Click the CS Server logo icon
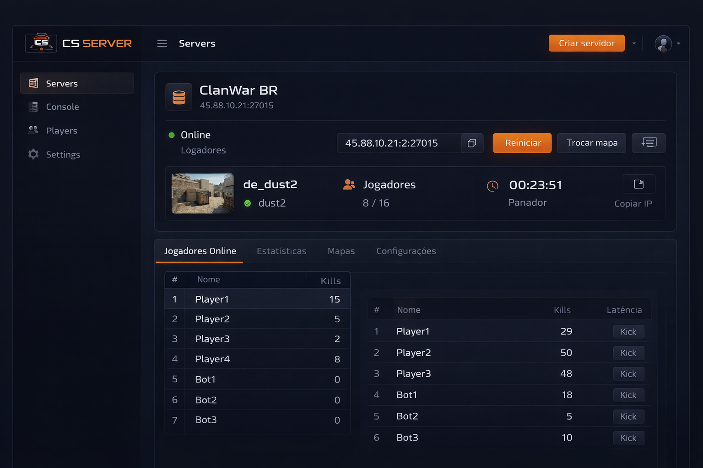Screen dimensions: 703x468 pyautogui.click(x=41, y=43)
